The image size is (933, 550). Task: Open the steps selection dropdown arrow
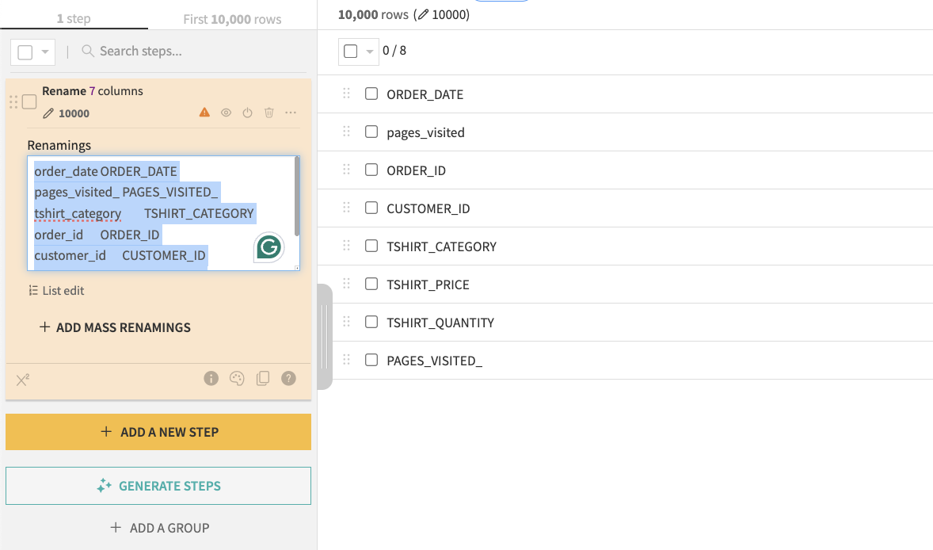point(45,52)
